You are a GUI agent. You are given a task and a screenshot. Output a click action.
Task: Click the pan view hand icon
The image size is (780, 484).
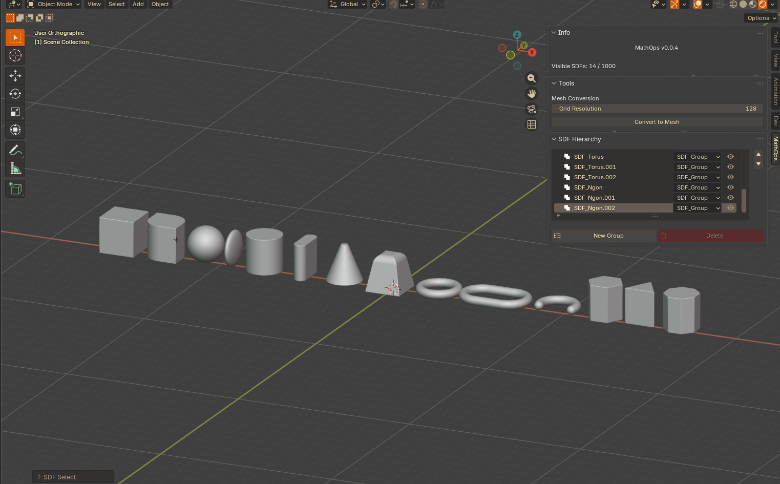[x=532, y=94]
